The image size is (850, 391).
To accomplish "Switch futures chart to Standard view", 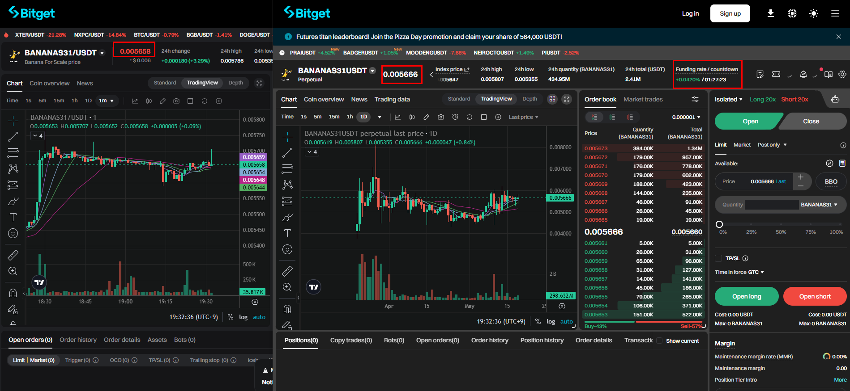I will (459, 99).
